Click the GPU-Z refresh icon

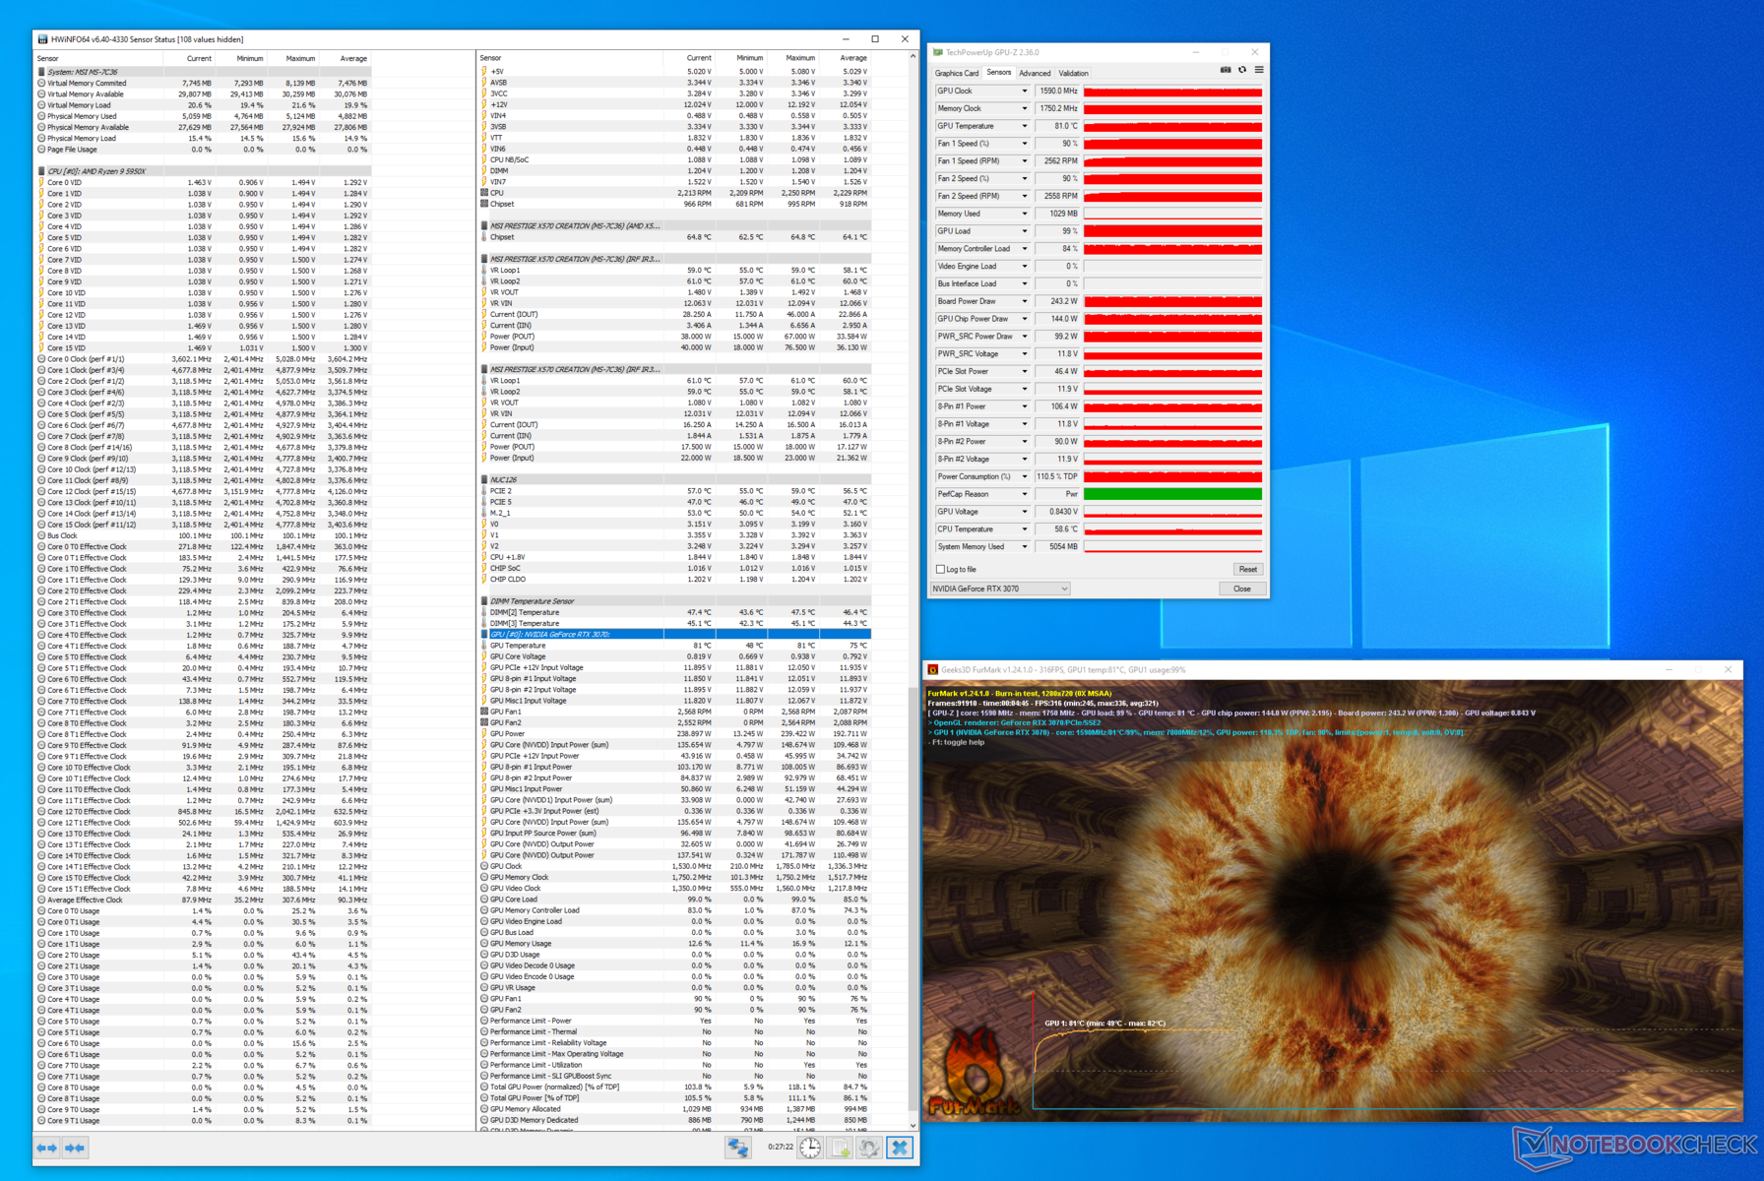1242,71
